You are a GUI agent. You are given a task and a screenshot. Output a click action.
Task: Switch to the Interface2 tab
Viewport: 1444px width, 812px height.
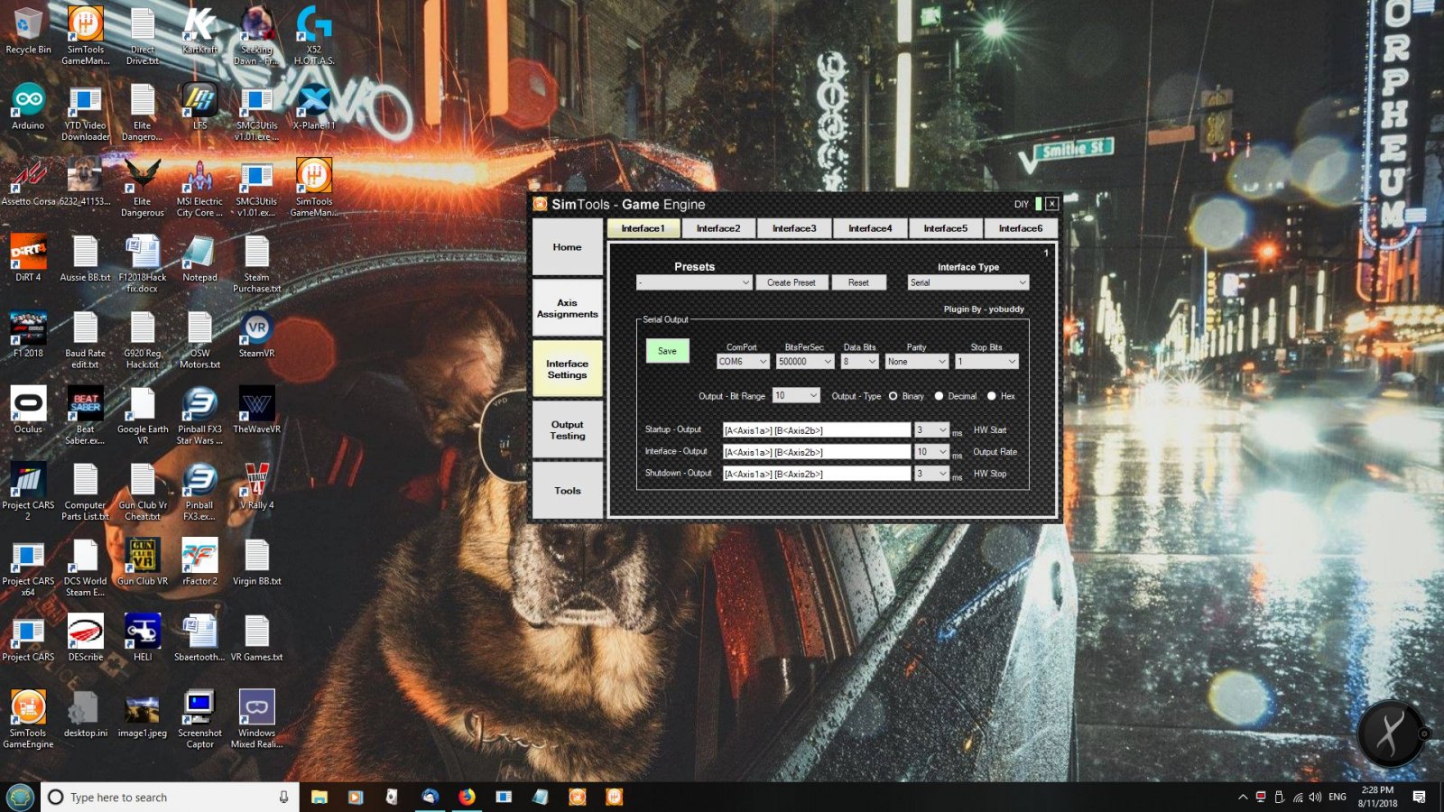pos(718,228)
